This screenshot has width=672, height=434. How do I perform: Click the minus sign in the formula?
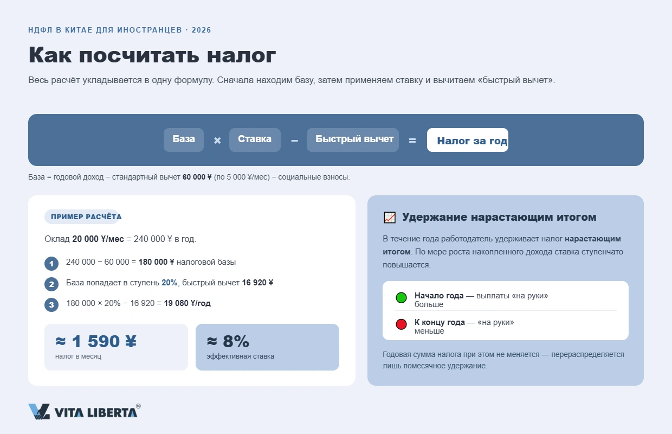click(294, 141)
